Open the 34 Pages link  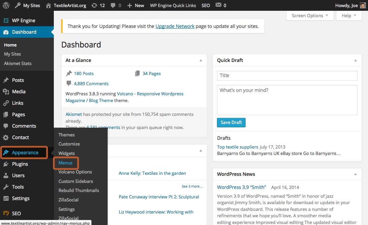click(152, 73)
